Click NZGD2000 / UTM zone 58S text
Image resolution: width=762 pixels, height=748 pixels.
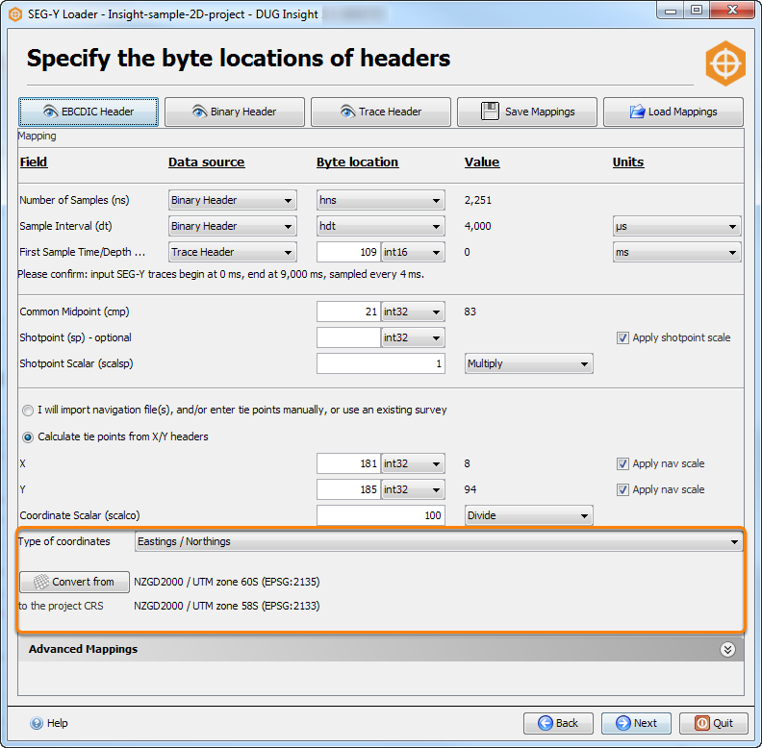tap(227, 606)
